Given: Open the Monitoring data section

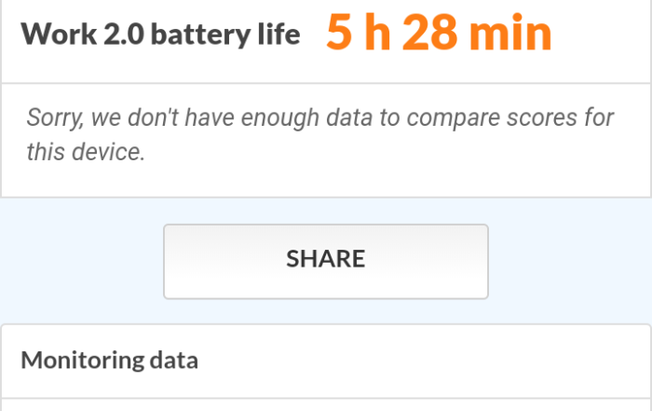Looking at the screenshot, I should [110, 361].
